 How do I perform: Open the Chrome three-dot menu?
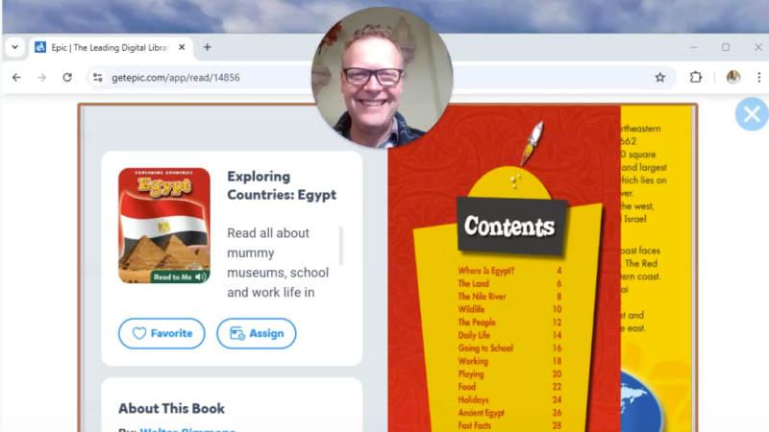coord(758,78)
